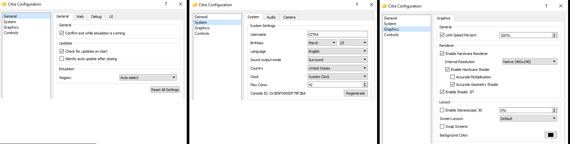Viewport: 570px width, 144px height.
Task: Click the Stereoscopic 3D percent spinner arrows
Action: (555, 110)
